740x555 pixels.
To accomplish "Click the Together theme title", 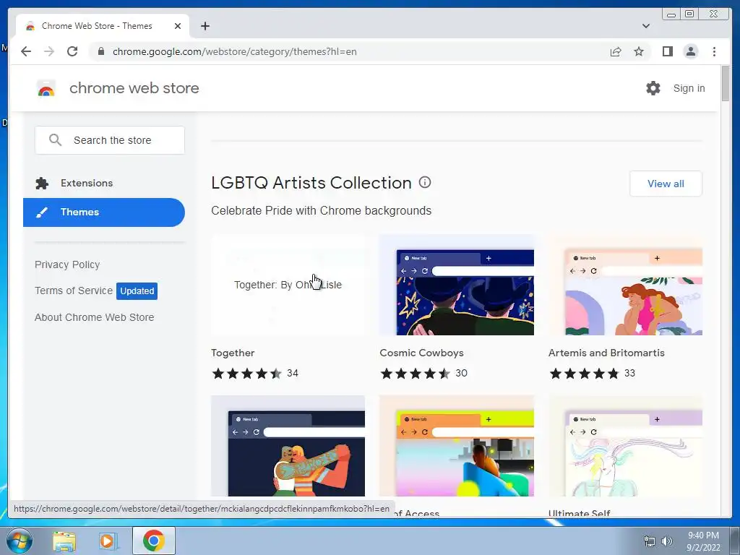I will point(233,353).
